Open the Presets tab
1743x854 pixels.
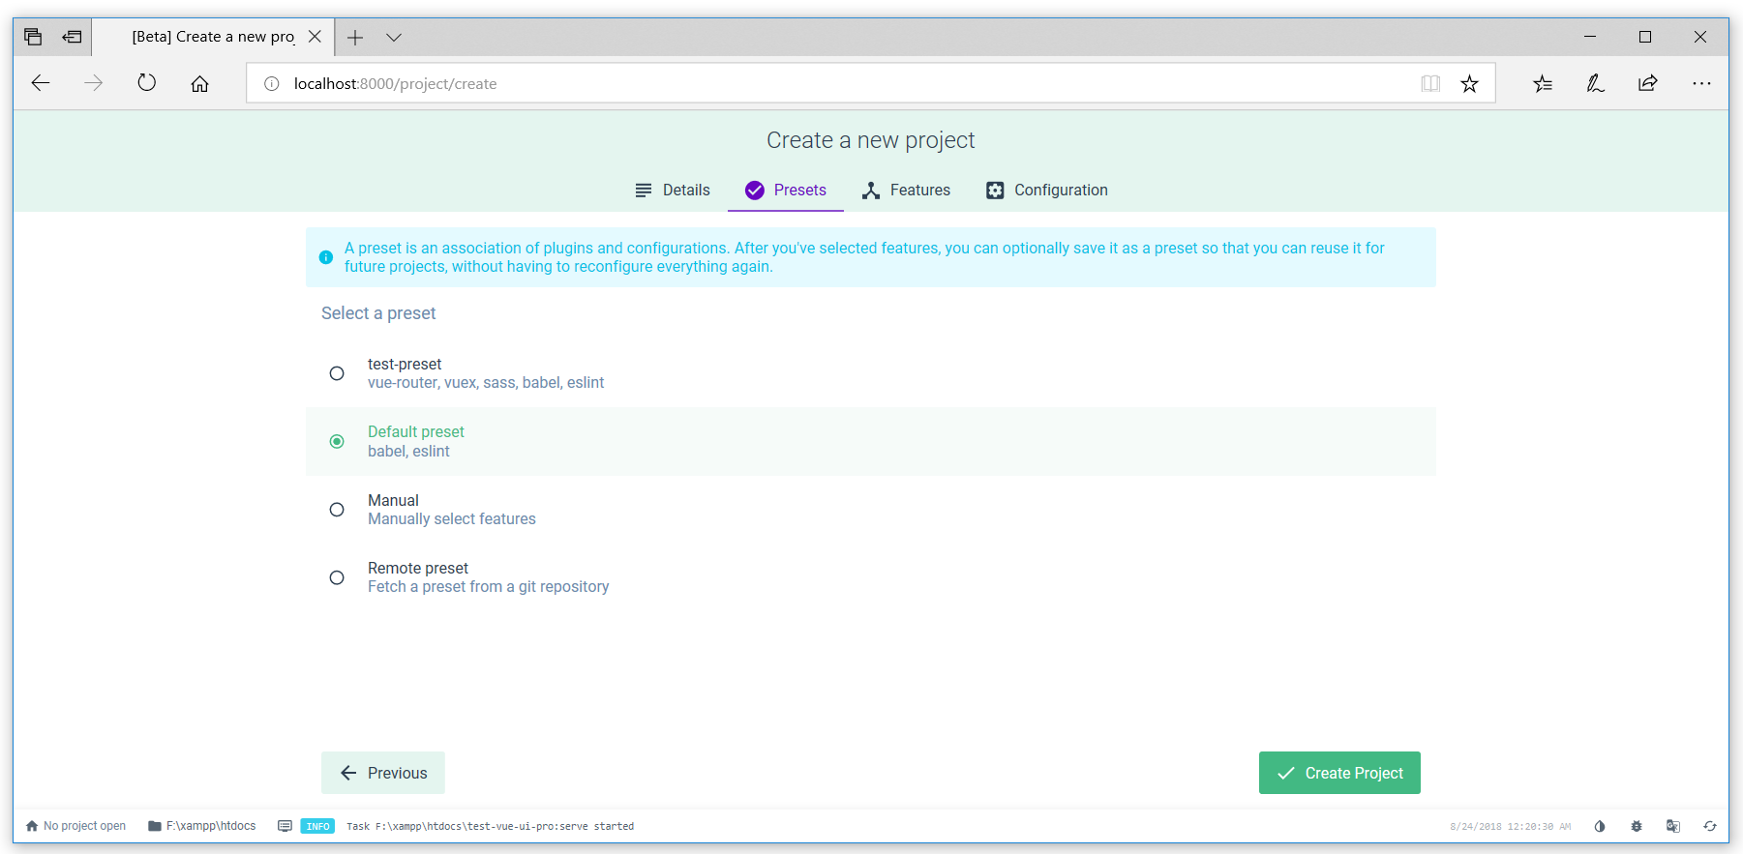786,191
